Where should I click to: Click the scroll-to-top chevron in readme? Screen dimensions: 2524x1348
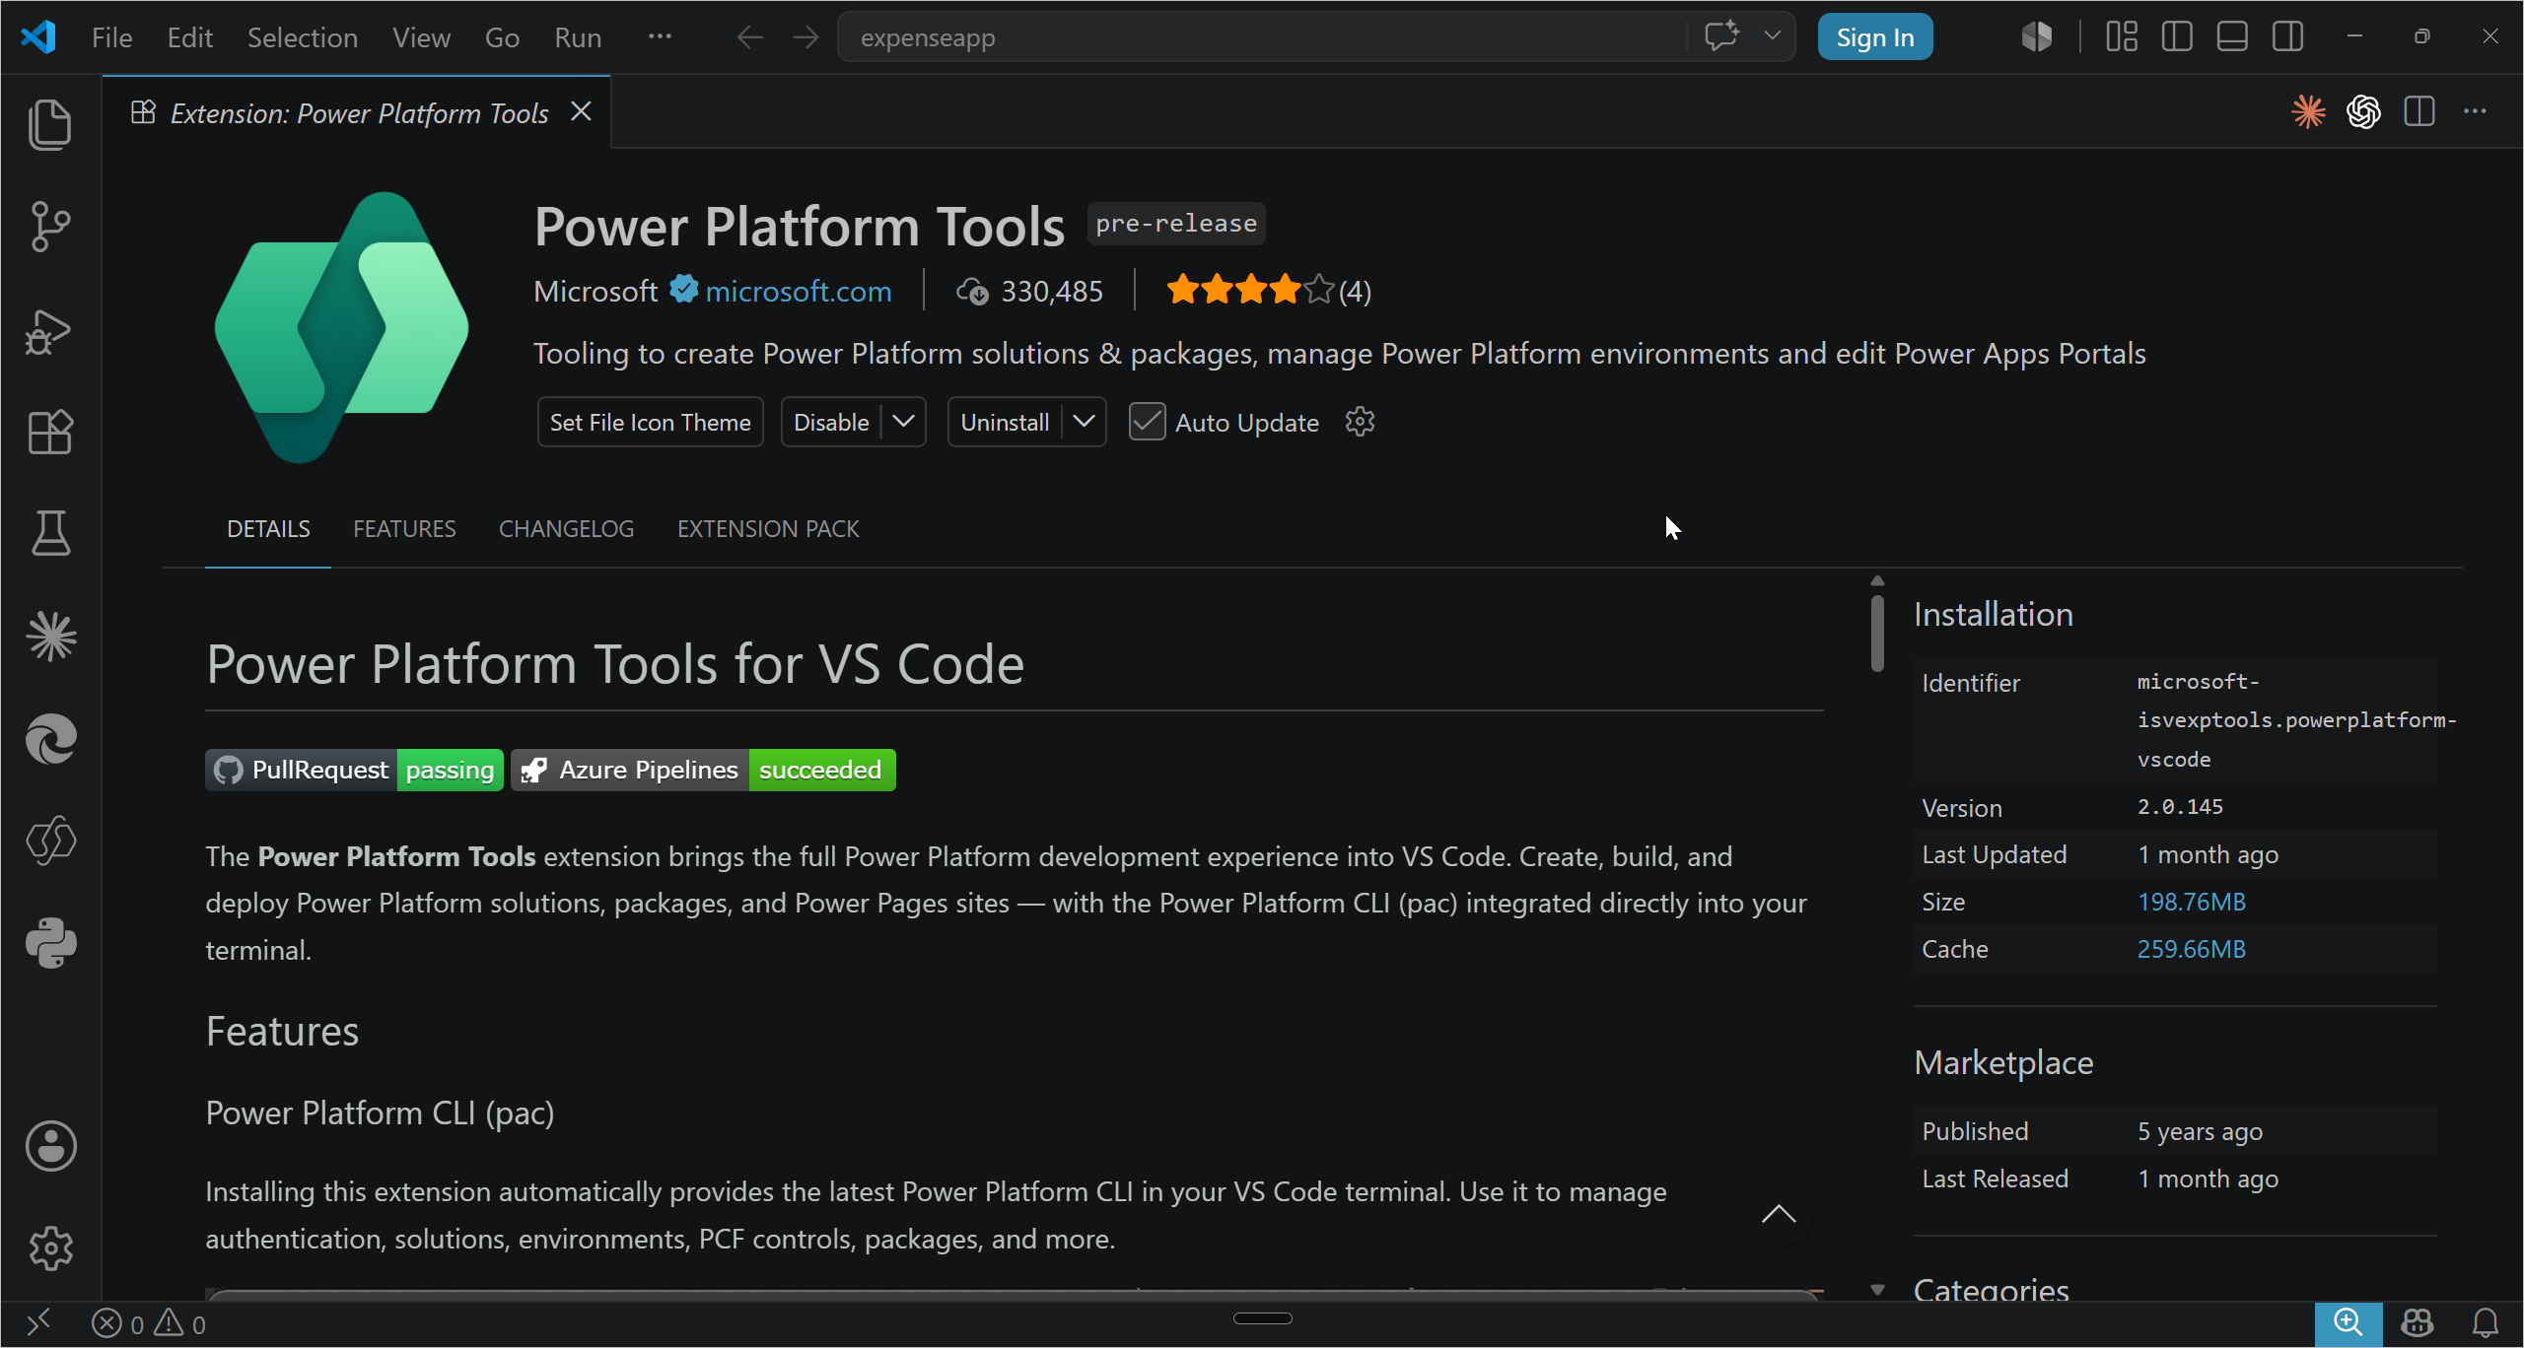[1779, 1214]
